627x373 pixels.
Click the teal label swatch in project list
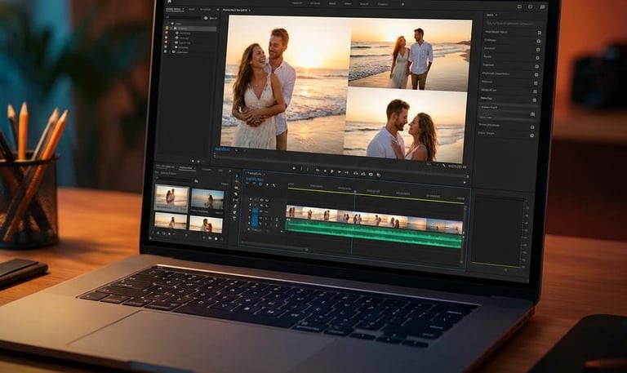coord(166,51)
